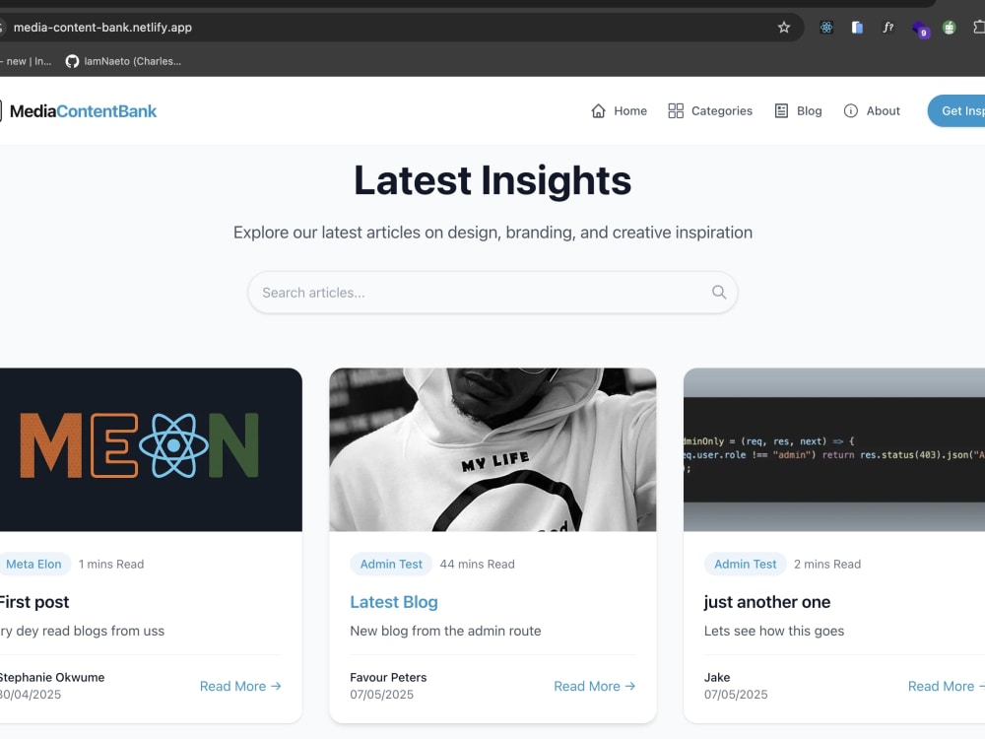The width and height of the screenshot is (985, 739).
Task: Open the Latest Blog title
Action: pyautogui.click(x=394, y=602)
